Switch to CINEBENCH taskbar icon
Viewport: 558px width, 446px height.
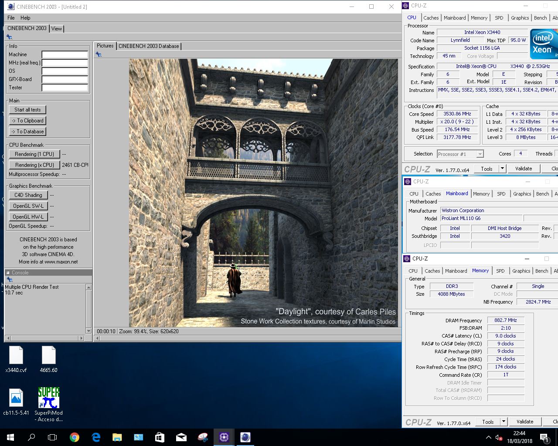245,437
